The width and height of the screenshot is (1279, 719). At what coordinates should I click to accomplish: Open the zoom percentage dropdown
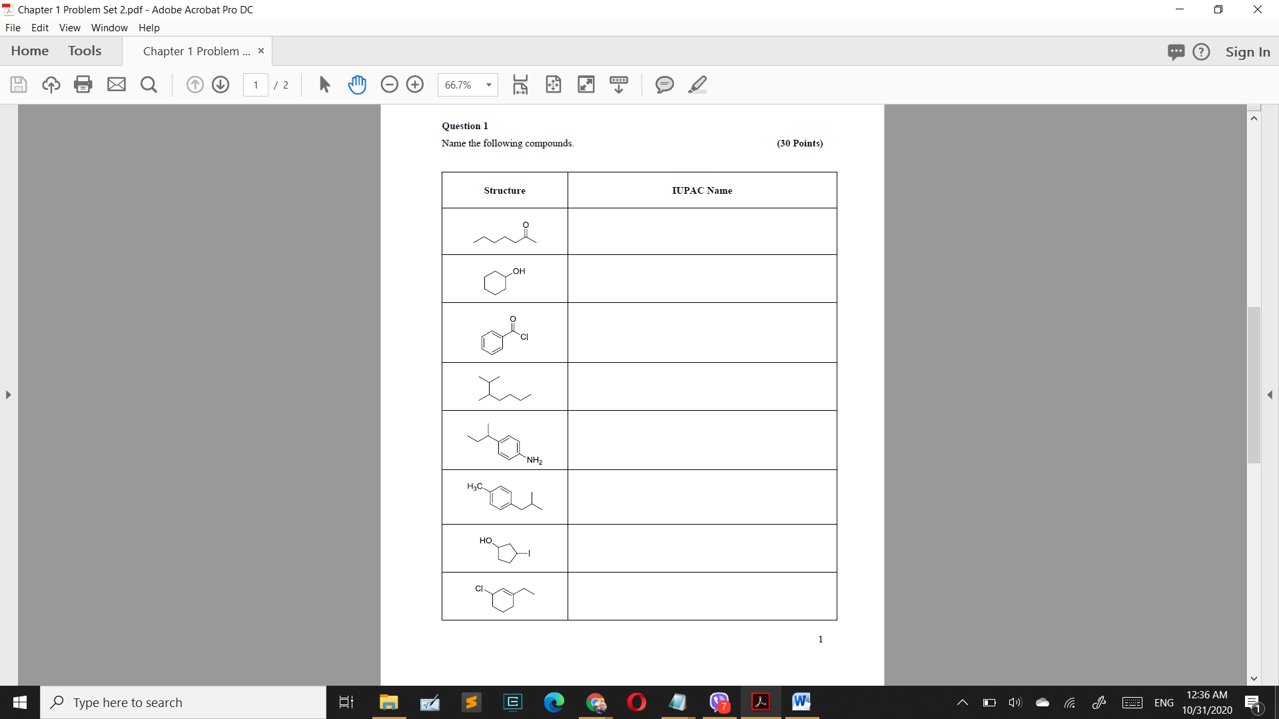[x=488, y=85]
